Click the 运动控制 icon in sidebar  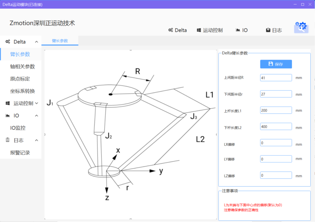8,103
